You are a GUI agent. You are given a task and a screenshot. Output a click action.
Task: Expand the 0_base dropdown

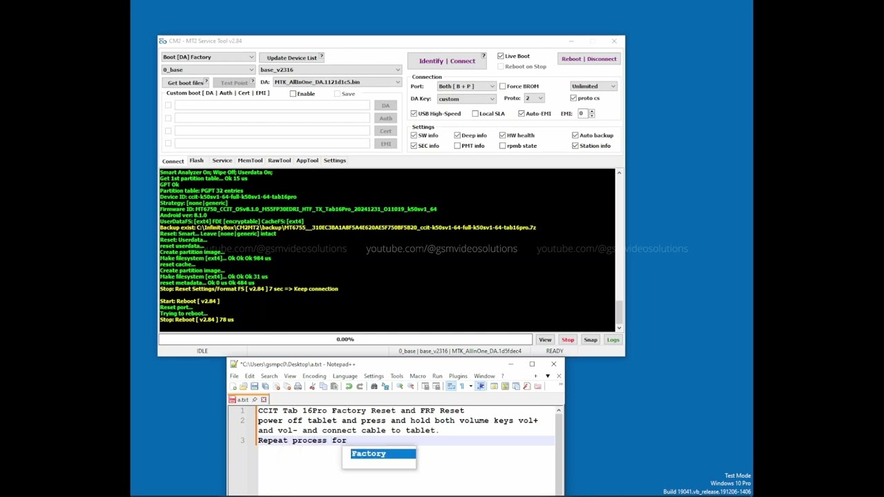tap(208, 70)
